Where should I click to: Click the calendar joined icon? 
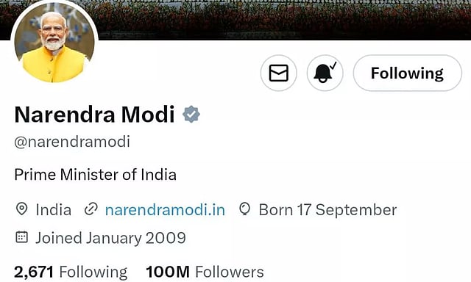coord(21,237)
